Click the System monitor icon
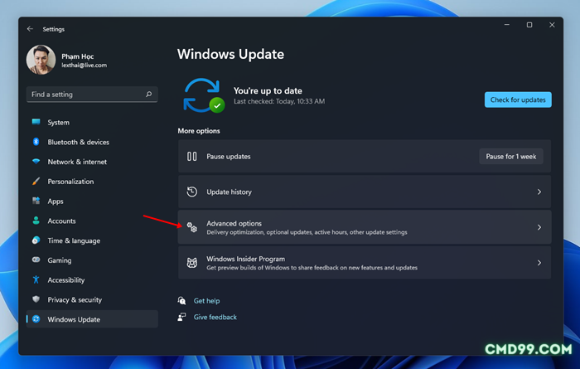Image resolution: width=580 pixels, height=369 pixels. 36,122
